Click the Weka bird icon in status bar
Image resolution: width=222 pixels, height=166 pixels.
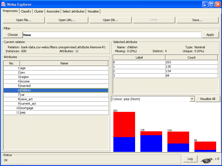click(207, 160)
